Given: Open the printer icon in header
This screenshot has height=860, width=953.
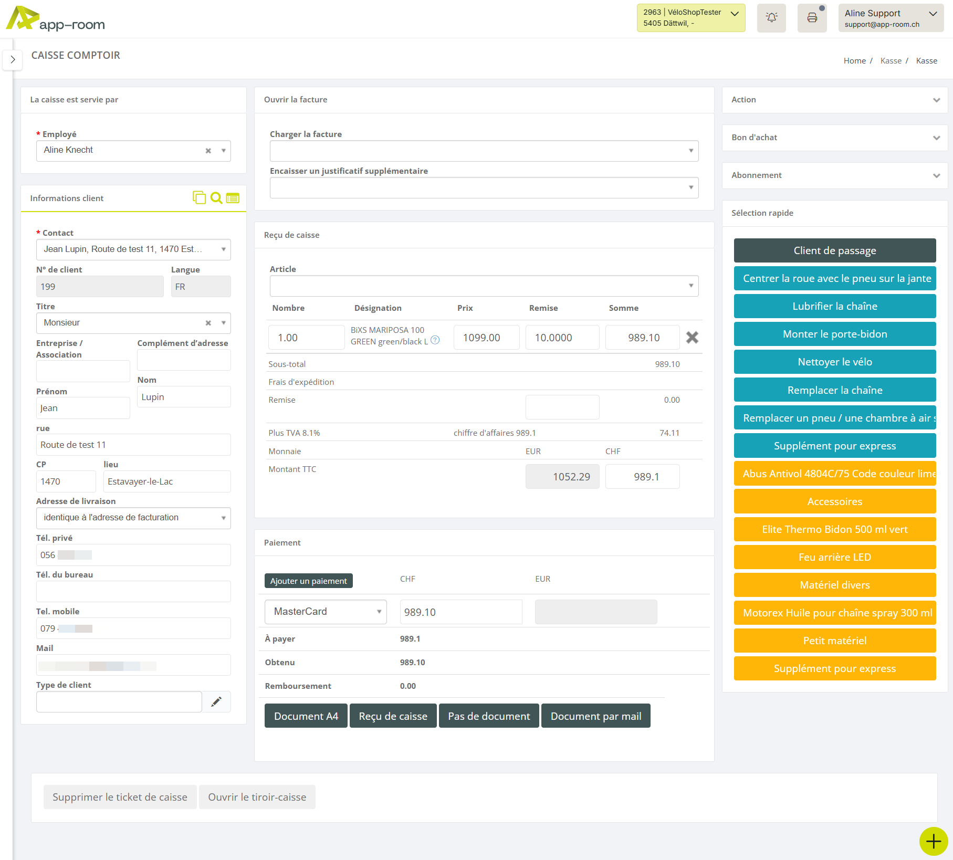Looking at the screenshot, I should click(812, 18).
